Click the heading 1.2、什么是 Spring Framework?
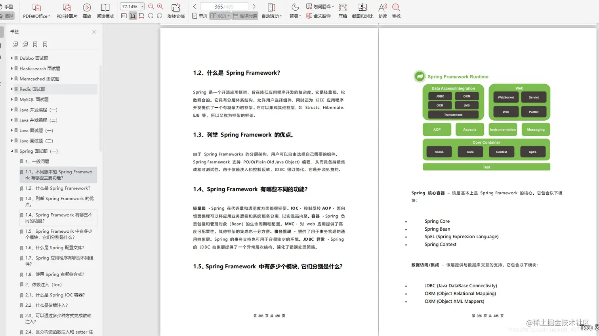Viewport: 599px width, 336px height. point(237,73)
